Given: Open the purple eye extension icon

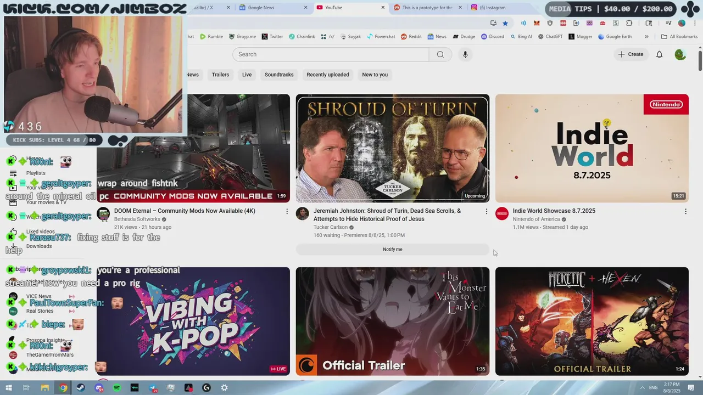Looking at the screenshot, I should (589, 23).
